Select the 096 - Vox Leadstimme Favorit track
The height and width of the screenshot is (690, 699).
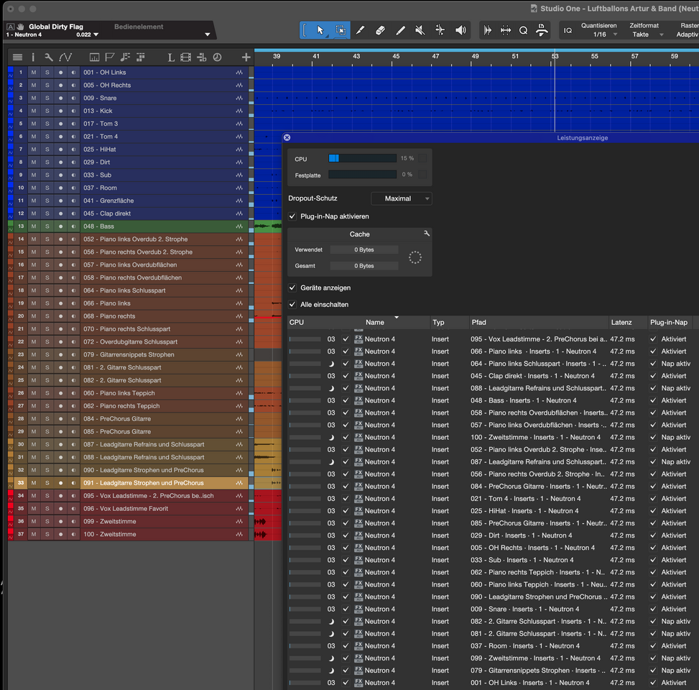tap(164, 508)
